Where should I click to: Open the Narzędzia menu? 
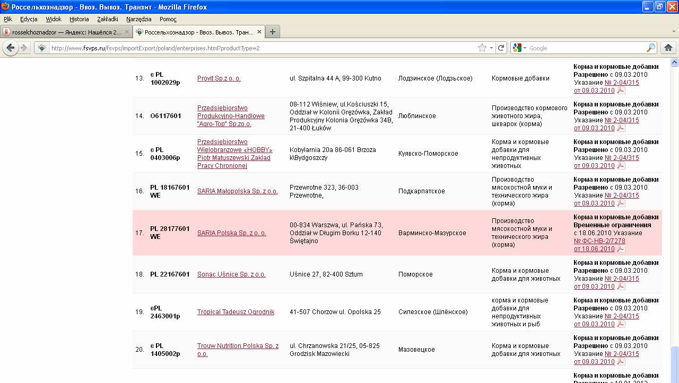[x=139, y=19]
